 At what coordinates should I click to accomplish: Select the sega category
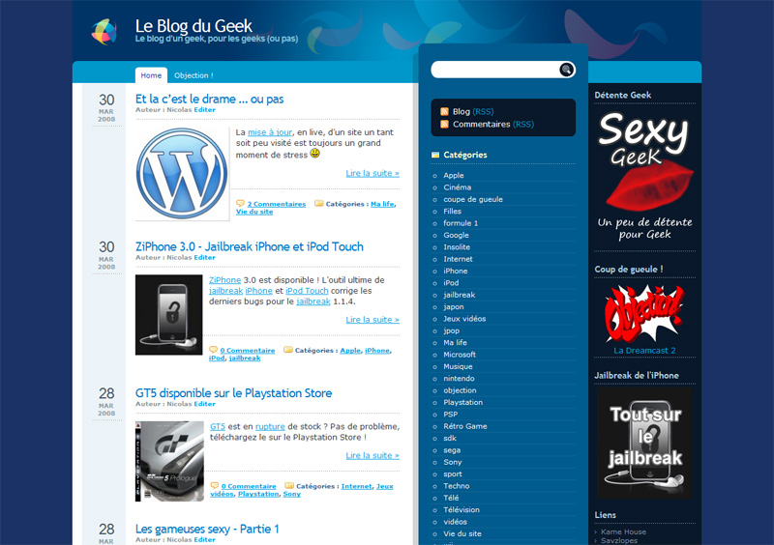click(452, 449)
